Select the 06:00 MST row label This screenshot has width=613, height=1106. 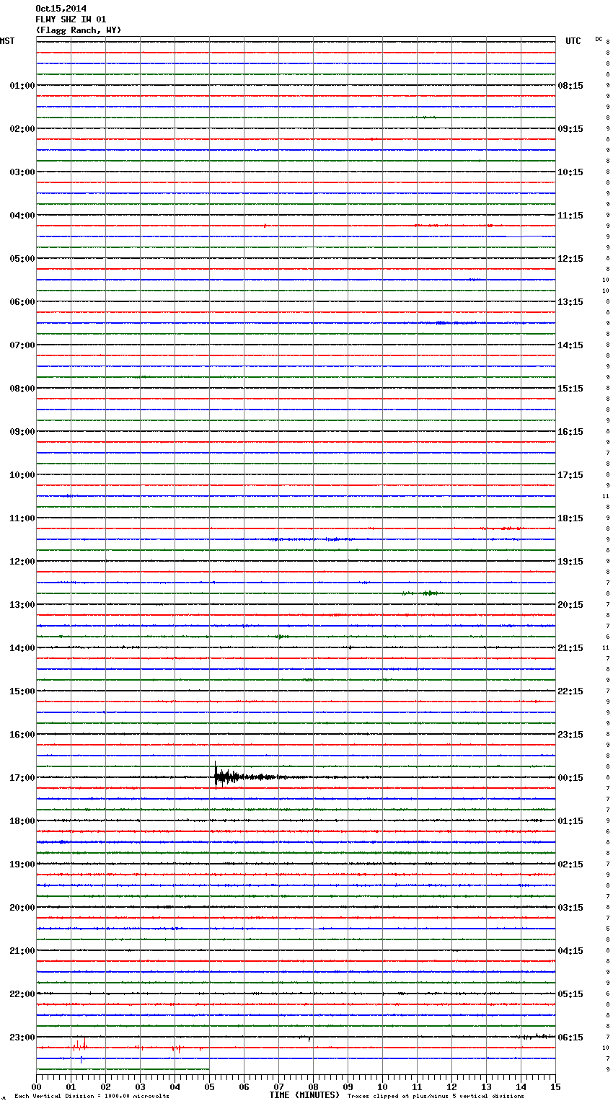click(x=22, y=302)
